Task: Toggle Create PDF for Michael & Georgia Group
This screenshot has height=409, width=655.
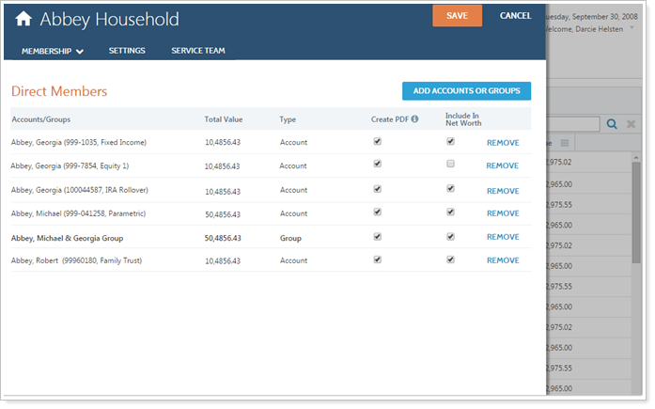Action: pyautogui.click(x=377, y=237)
